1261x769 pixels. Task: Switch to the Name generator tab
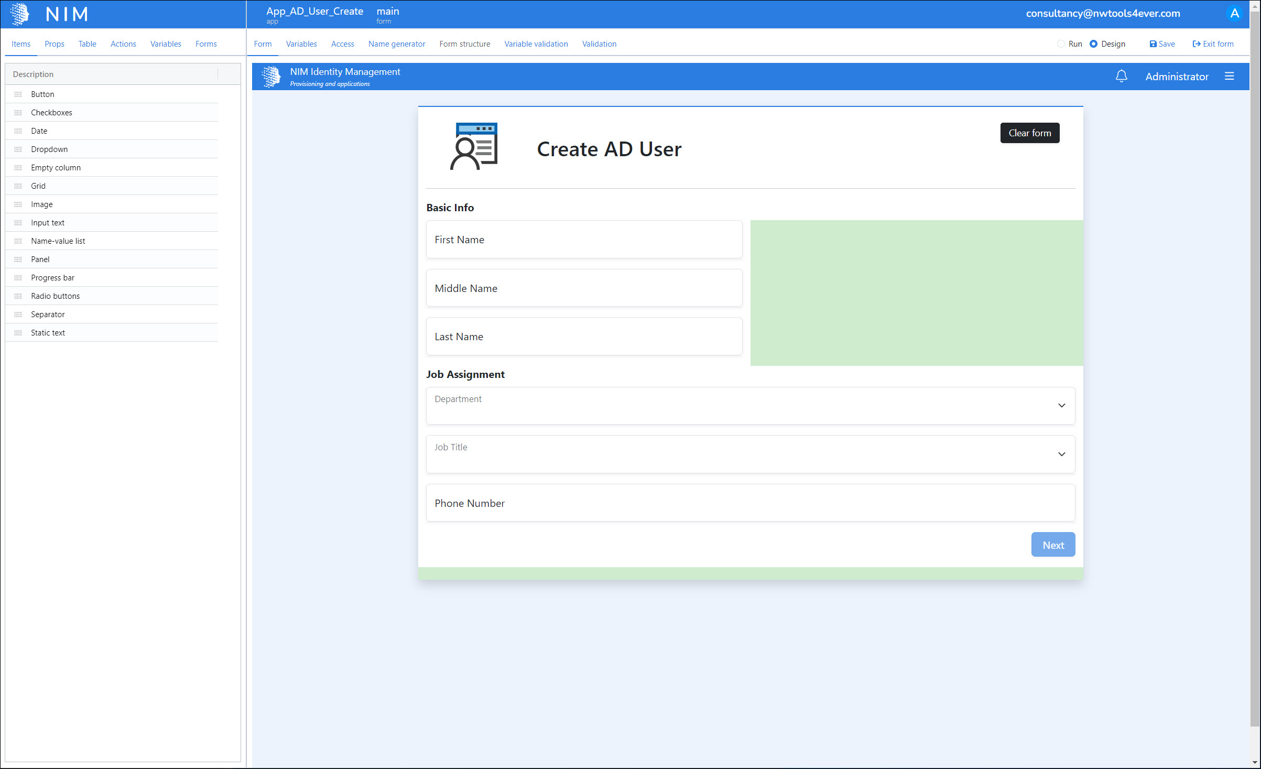click(x=396, y=44)
